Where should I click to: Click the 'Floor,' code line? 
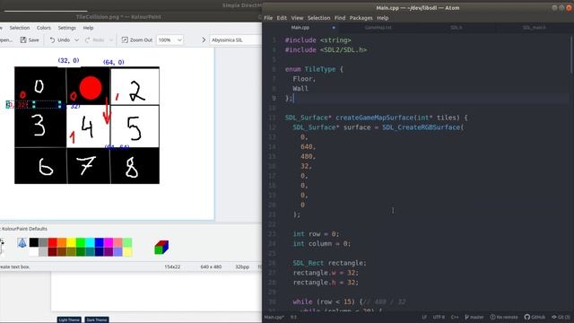coord(304,79)
